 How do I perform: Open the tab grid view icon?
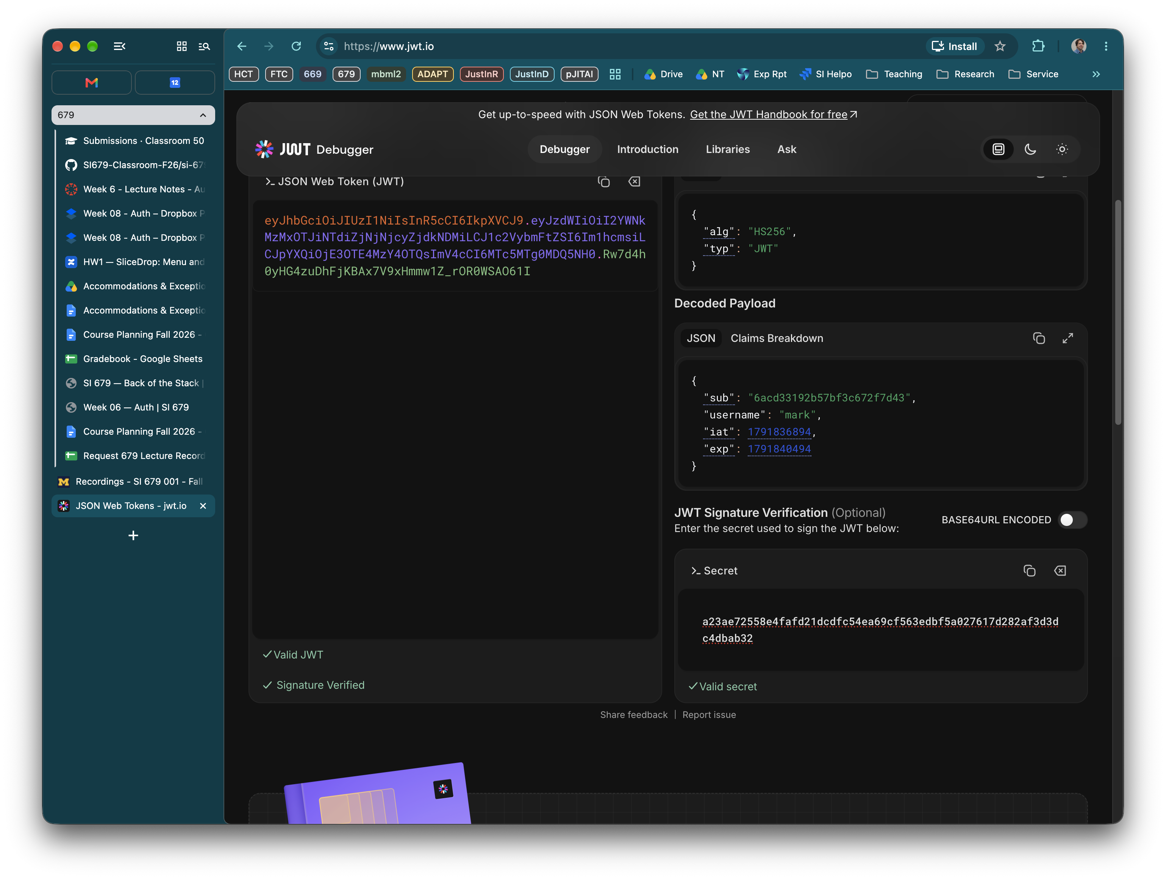(x=181, y=46)
